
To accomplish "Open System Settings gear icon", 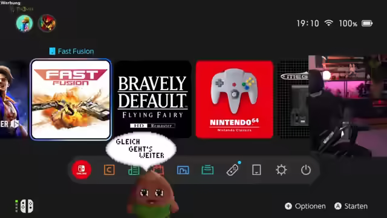I will (281, 170).
